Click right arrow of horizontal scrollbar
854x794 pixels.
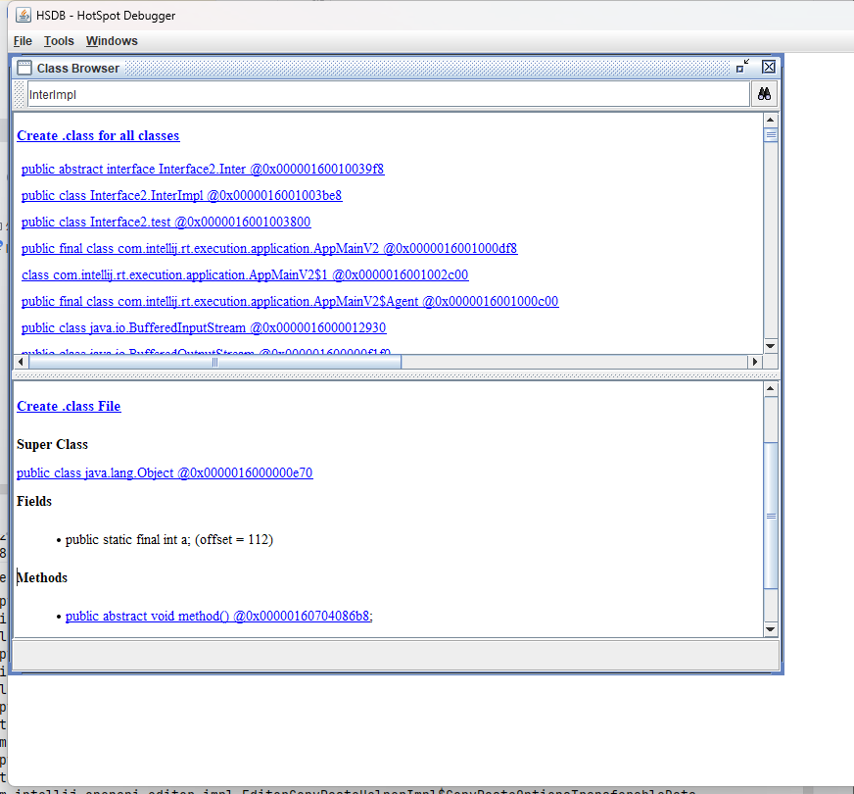pos(755,362)
